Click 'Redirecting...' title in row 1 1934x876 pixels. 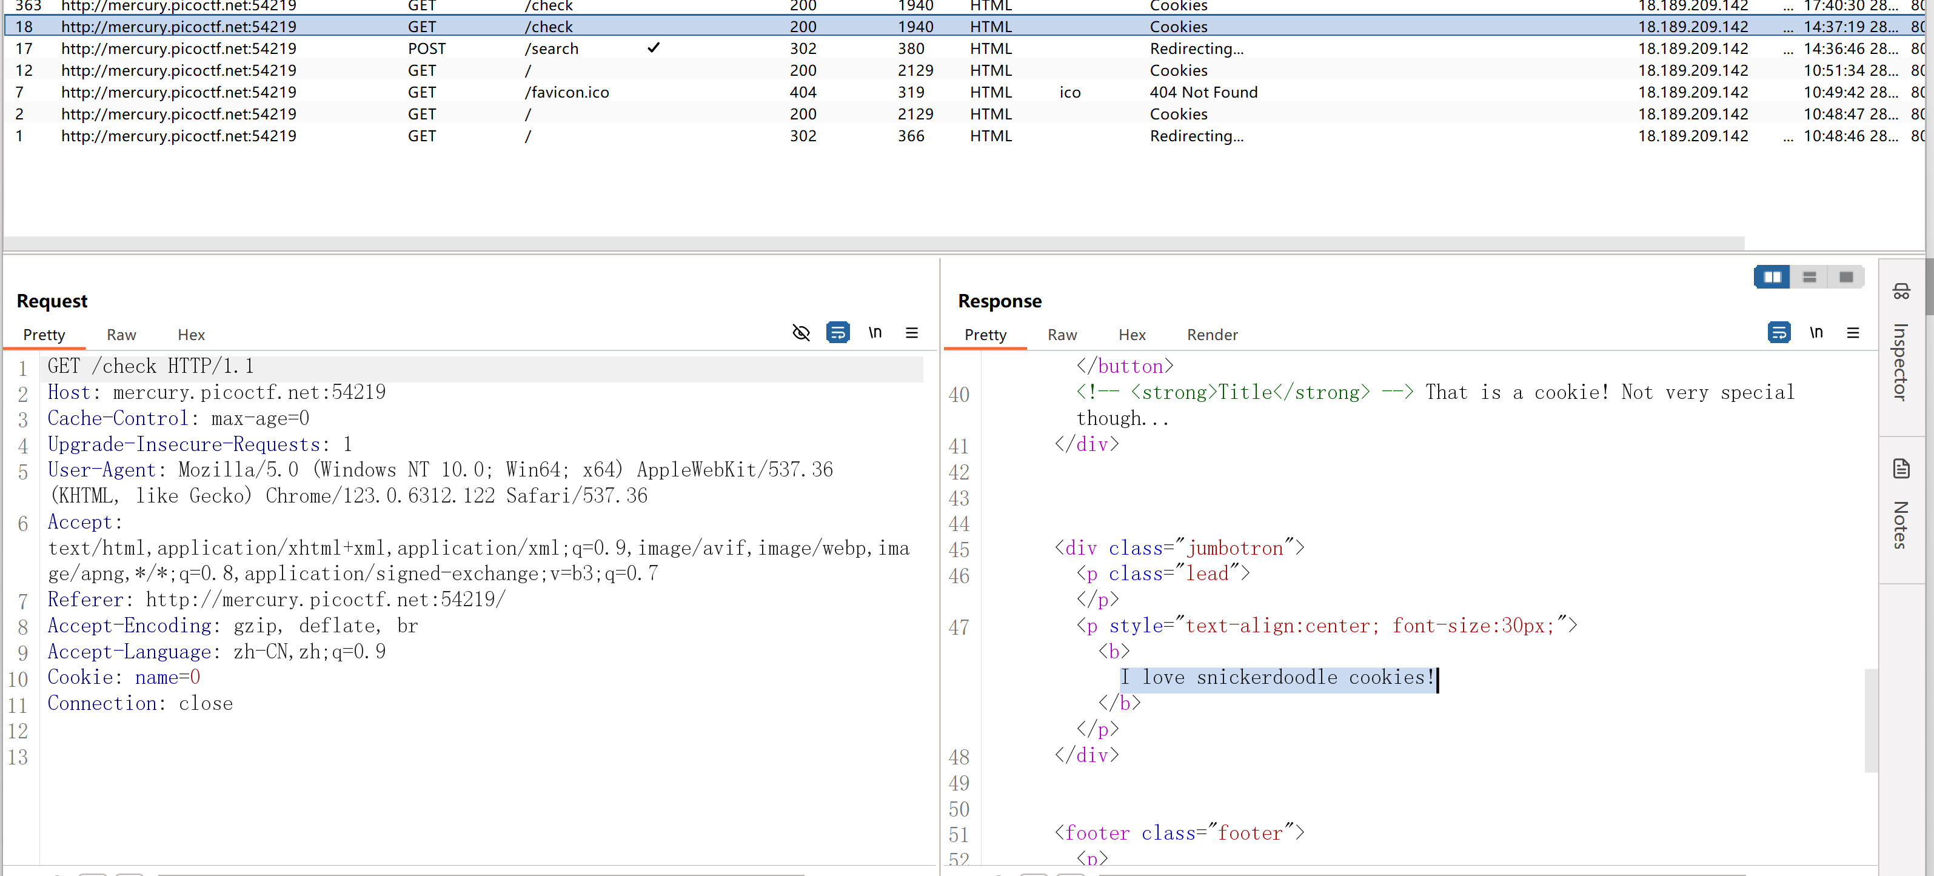click(1196, 136)
